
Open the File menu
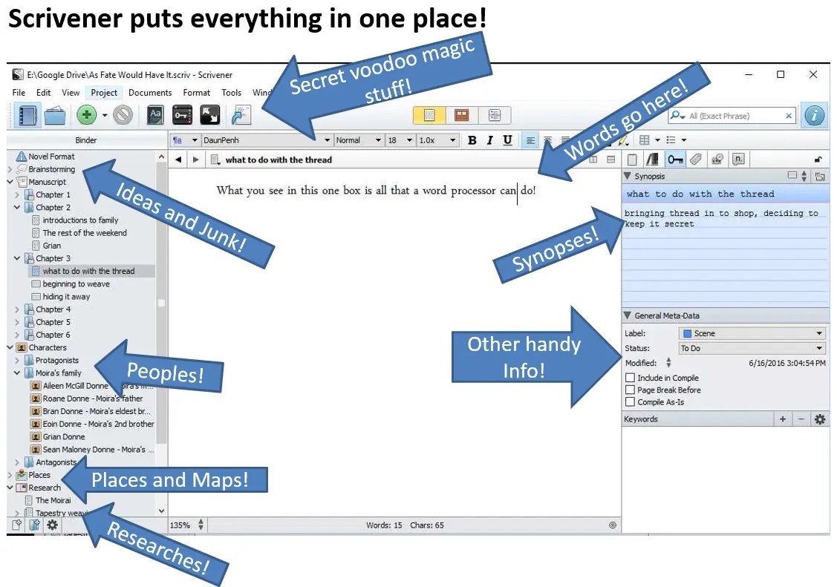(19, 93)
